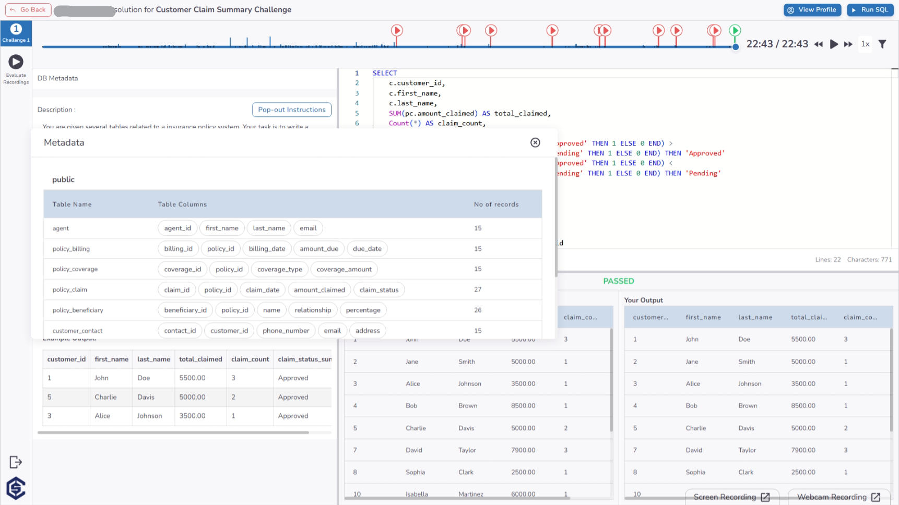Click the blue seek handle on the timeline
The image size is (899, 505).
(735, 46)
